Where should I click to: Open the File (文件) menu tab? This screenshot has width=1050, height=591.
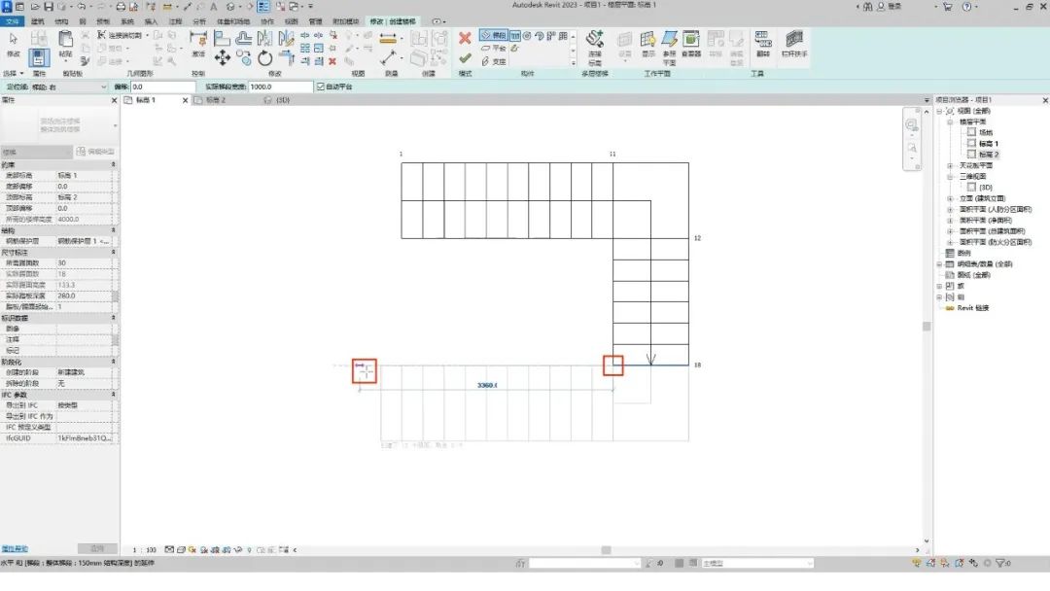coord(13,20)
